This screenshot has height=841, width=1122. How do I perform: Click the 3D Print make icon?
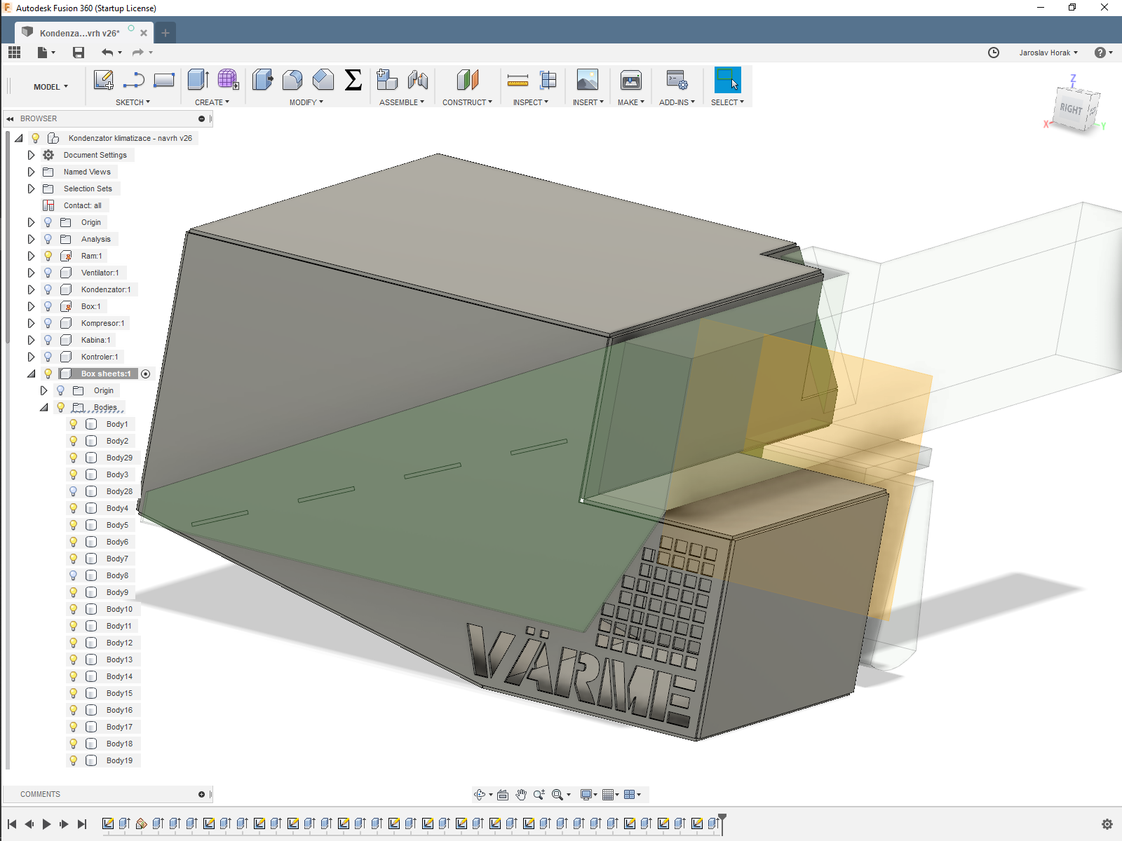click(631, 80)
